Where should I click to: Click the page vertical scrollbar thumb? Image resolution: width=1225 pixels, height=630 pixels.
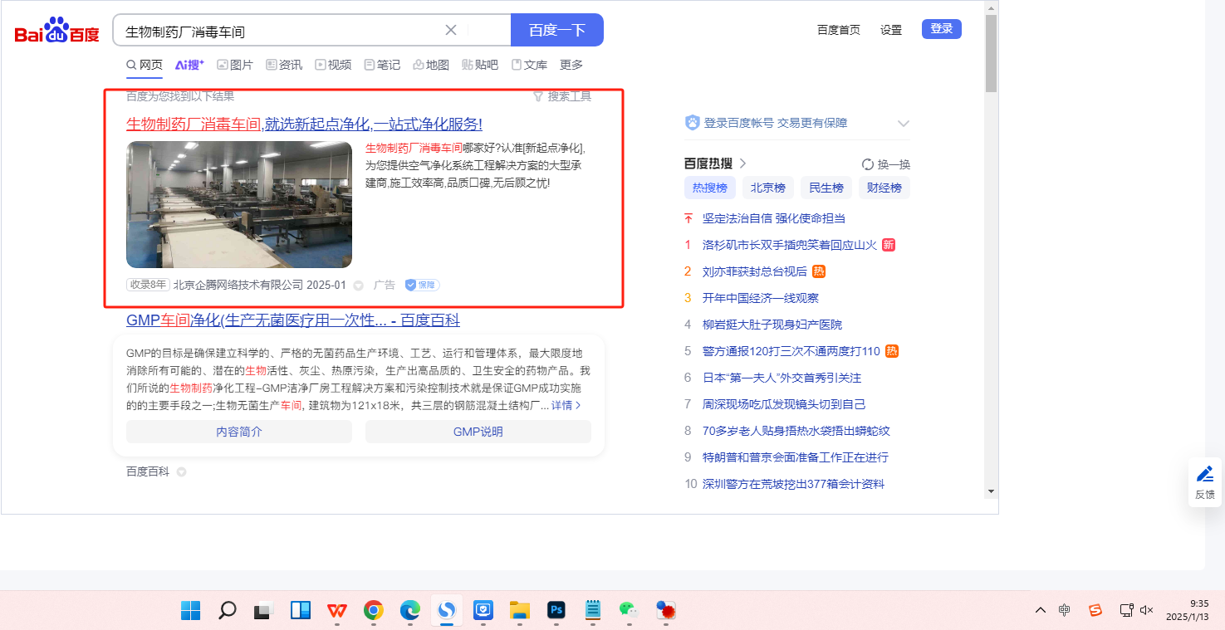991,54
